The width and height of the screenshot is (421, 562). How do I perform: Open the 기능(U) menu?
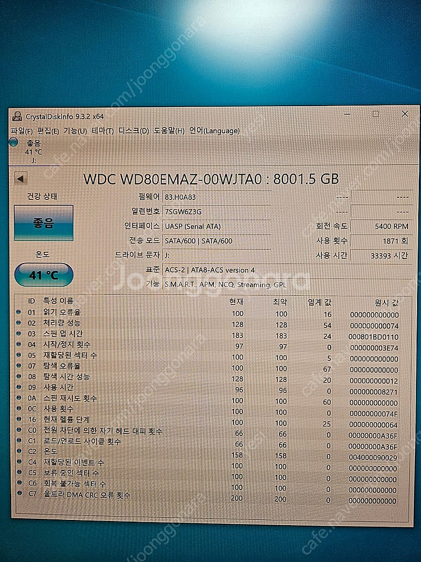(x=75, y=131)
